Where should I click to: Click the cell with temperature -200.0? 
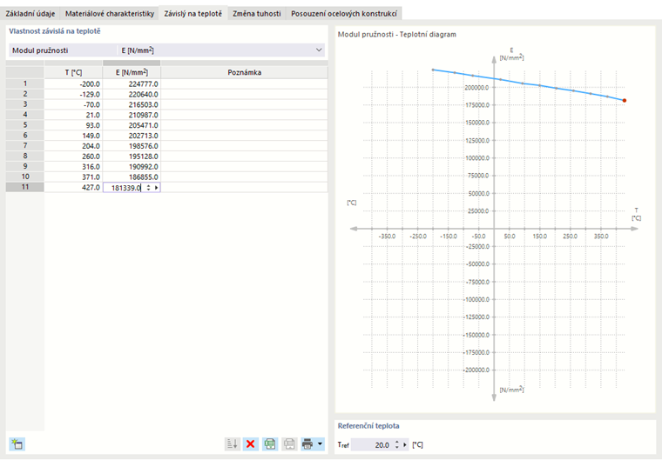(x=73, y=83)
